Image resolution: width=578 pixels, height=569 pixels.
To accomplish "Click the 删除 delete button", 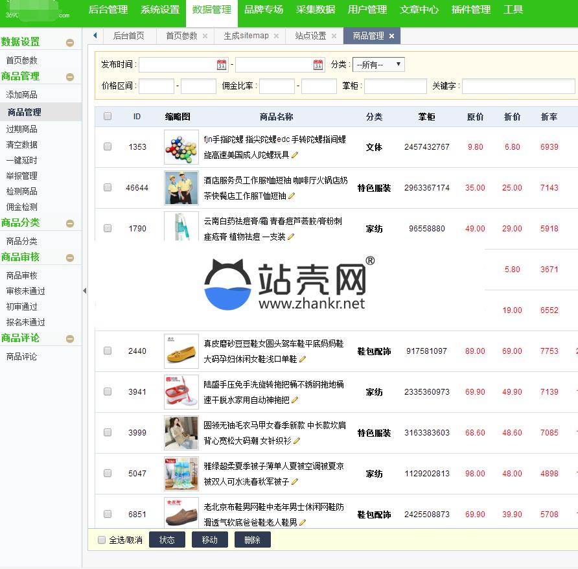I will [x=252, y=540].
